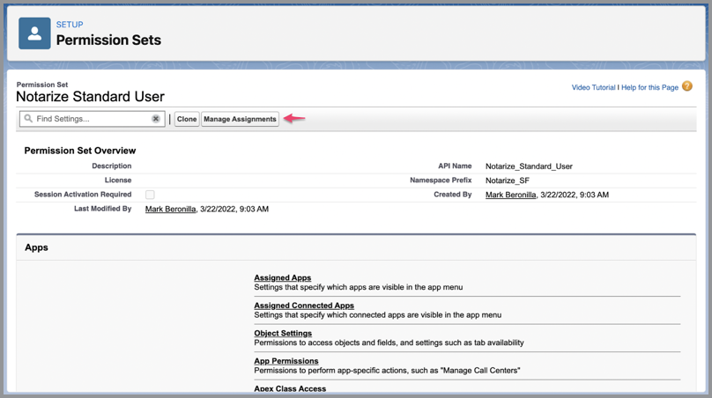Go to Assigned Apps settings
This screenshot has height=398, width=712.
pos(282,278)
